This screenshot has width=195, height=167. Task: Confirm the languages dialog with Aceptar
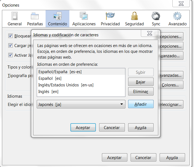click(83, 128)
